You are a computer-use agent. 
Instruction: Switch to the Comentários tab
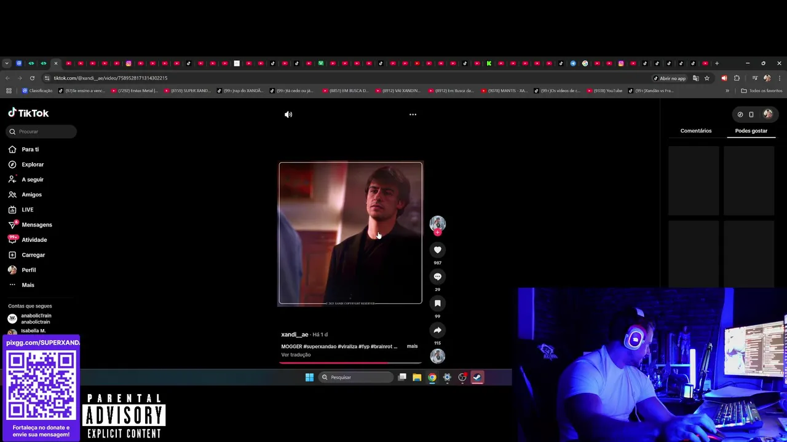[696, 131]
